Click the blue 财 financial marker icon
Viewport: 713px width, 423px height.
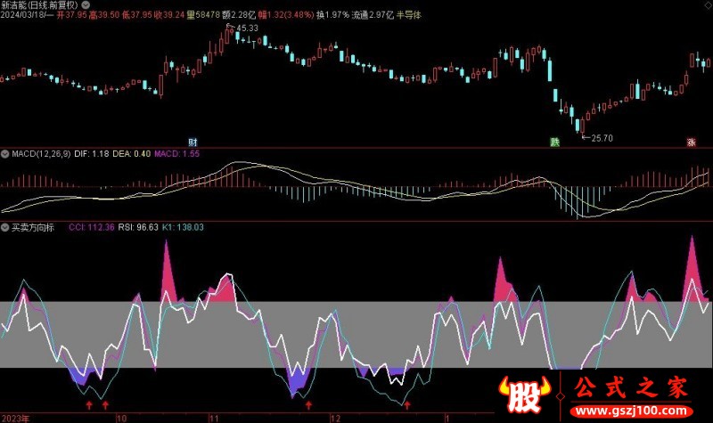(x=193, y=142)
